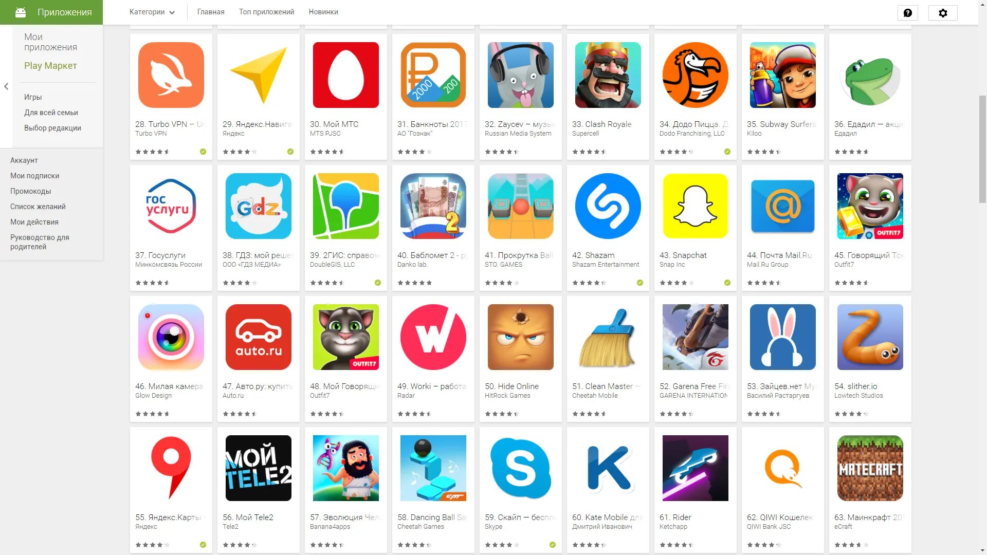Image resolution: width=987 pixels, height=555 pixels.
Task: Go to the Новинки tab
Action: pos(323,12)
